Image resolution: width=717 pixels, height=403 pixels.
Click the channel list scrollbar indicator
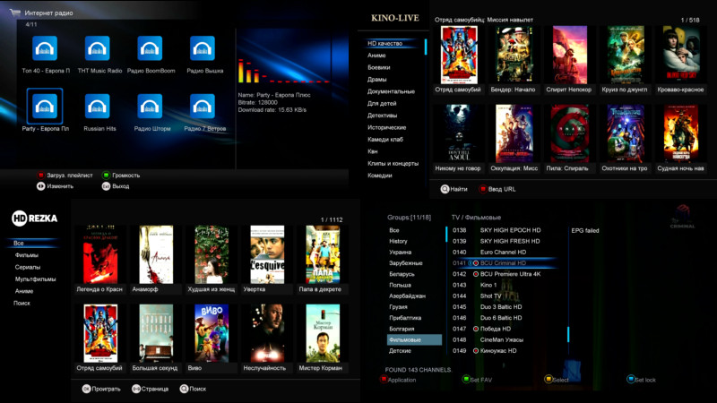tap(568, 334)
